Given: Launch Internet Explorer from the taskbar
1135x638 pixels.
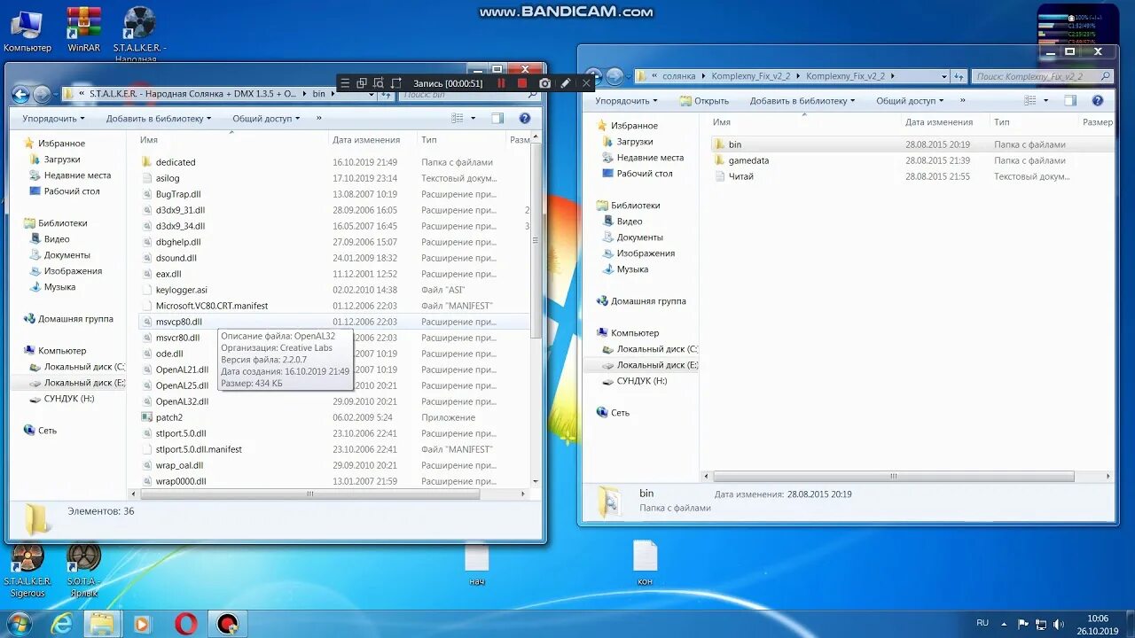Looking at the screenshot, I should 62,624.
